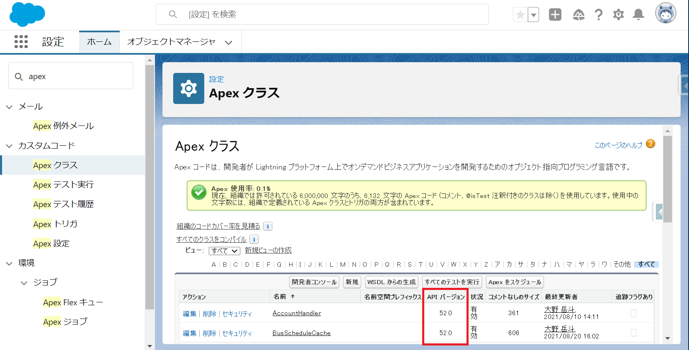Click the content pane scrollbar thumb
689x350 pixels.
coord(667,179)
